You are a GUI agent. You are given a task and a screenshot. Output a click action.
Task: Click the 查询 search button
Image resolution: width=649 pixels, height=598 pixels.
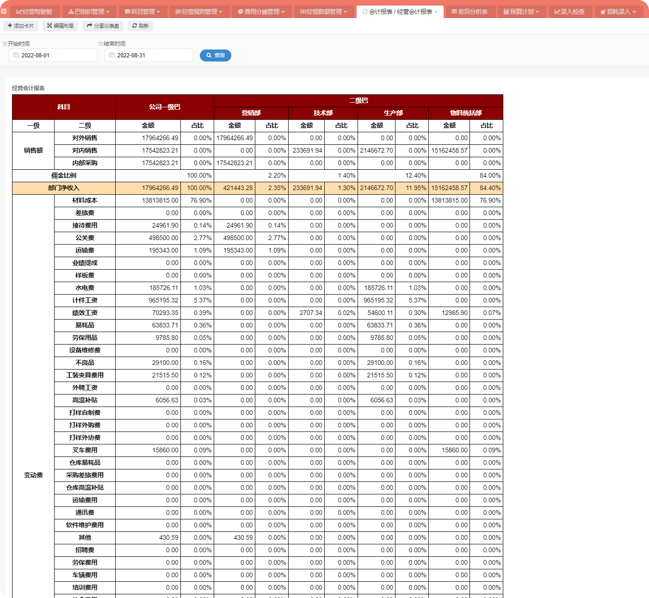pyautogui.click(x=216, y=55)
